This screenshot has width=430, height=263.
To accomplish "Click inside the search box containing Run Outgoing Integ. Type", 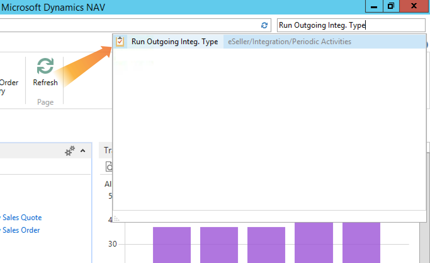I will [351, 25].
